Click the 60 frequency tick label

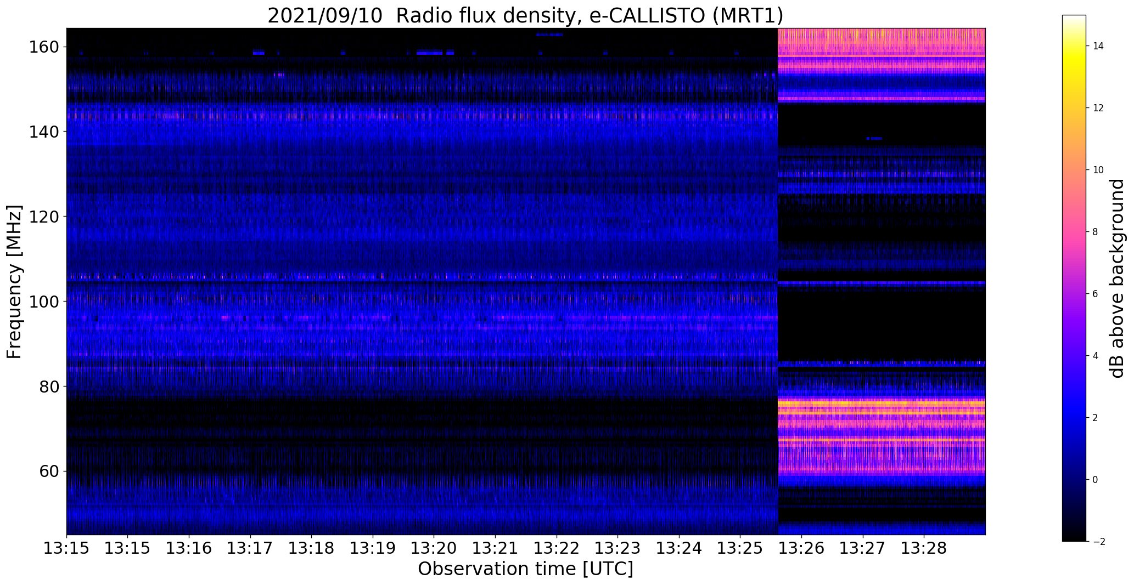point(50,471)
